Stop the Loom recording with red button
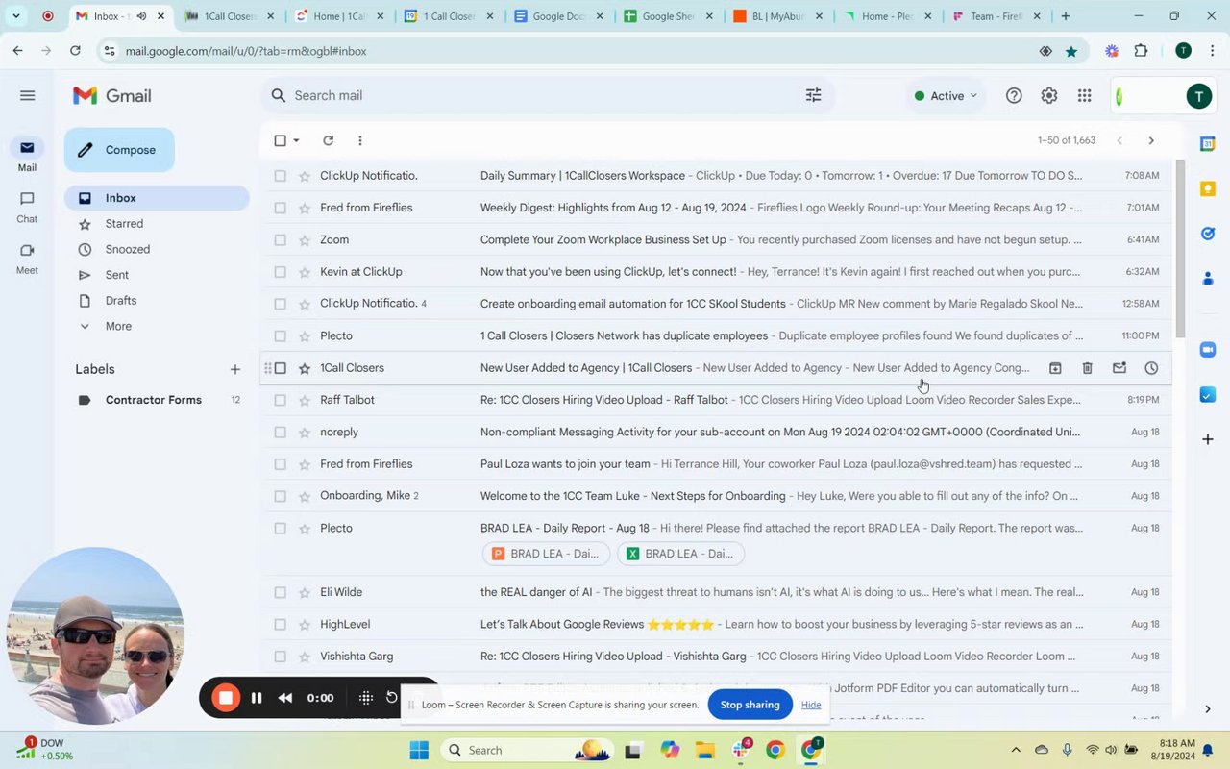The image size is (1230, 769). [226, 698]
